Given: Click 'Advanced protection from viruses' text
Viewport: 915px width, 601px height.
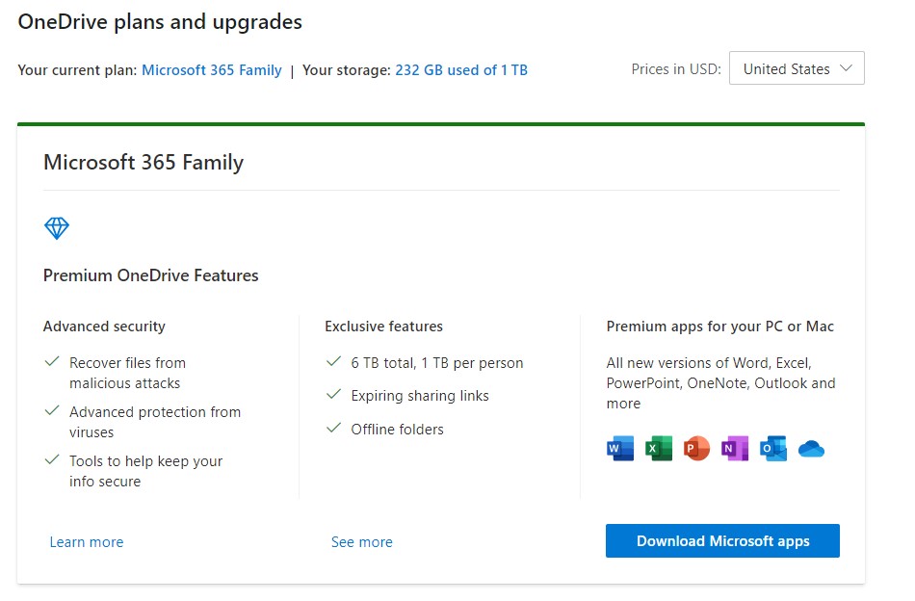Looking at the screenshot, I should coord(155,422).
